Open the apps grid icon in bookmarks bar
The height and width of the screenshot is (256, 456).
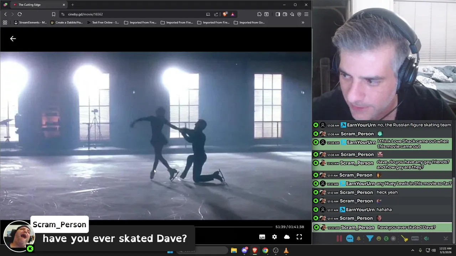5,22
